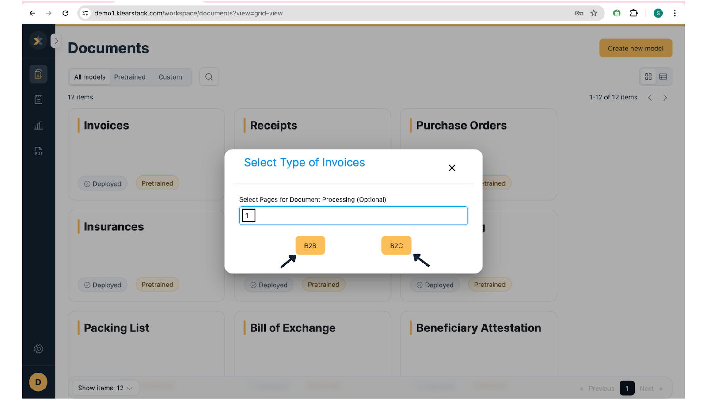Go forward in browser history

[x=49, y=13]
